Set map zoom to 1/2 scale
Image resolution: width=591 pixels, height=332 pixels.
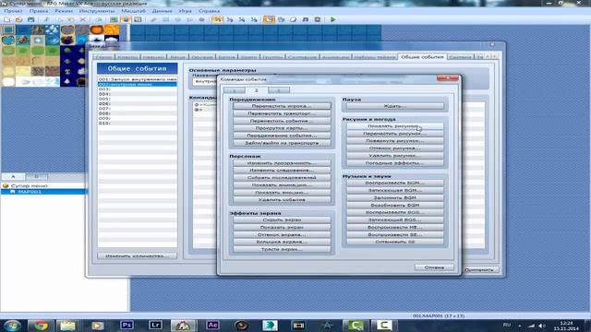click(x=230, y=19)
